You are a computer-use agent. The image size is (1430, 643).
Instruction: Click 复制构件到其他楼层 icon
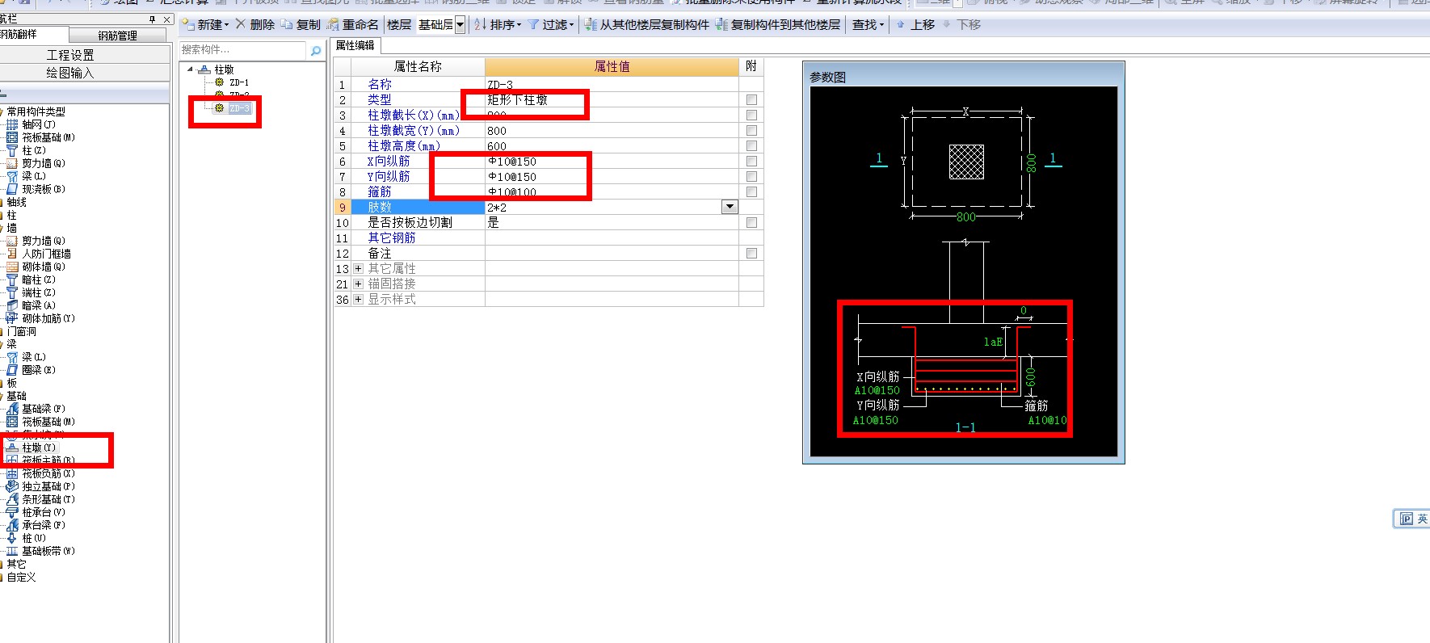point(721,25)
